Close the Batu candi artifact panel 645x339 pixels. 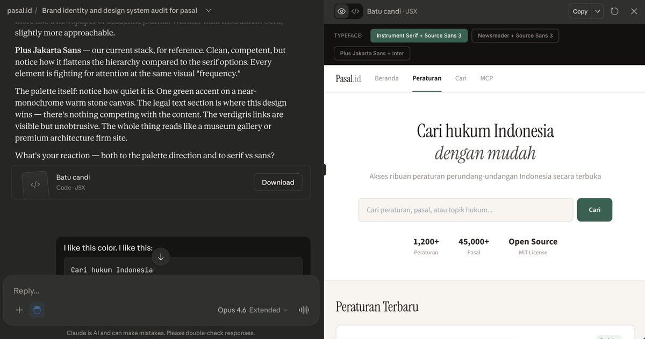coord(634,11)
